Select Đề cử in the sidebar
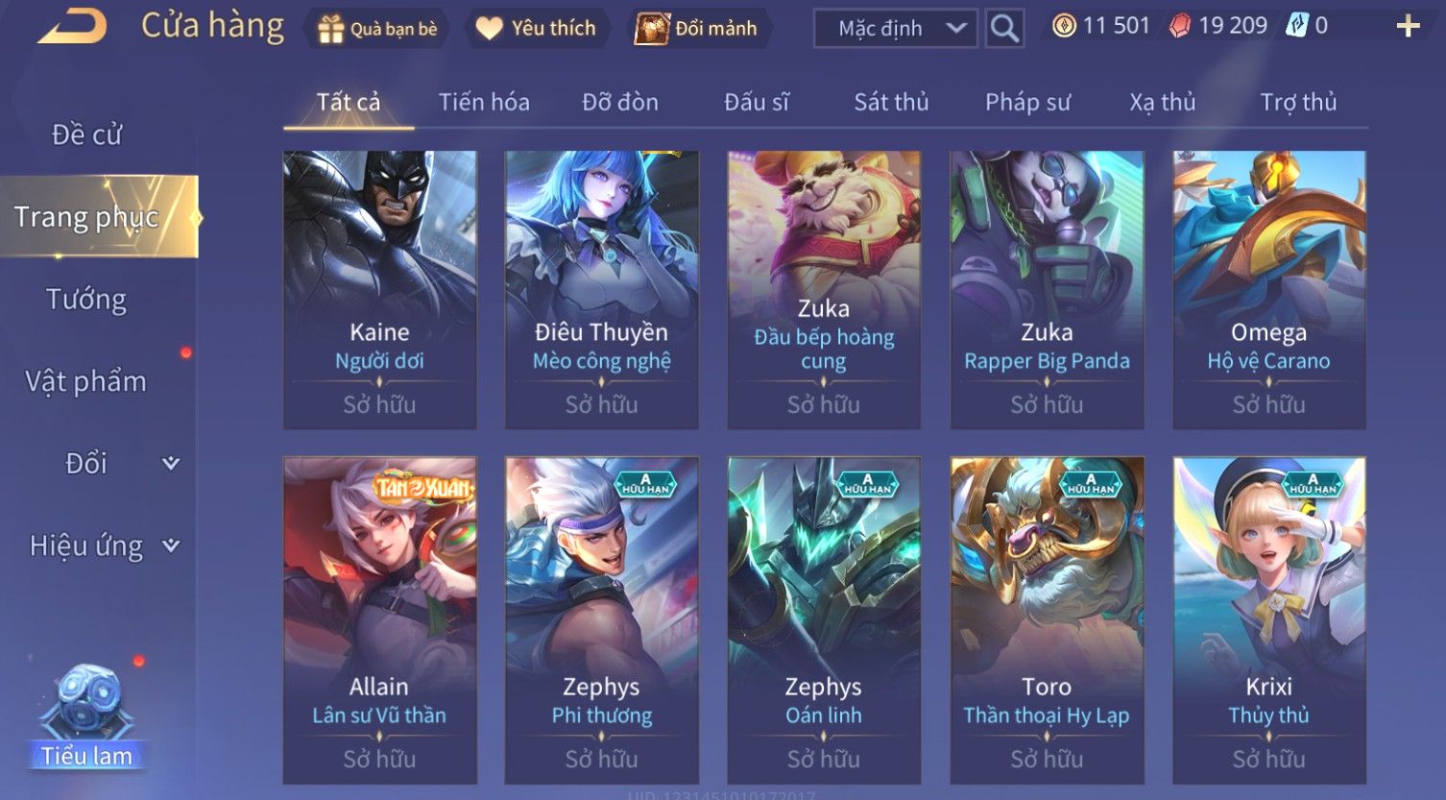This screenshot has width=1446, height=800. (86, 134)
